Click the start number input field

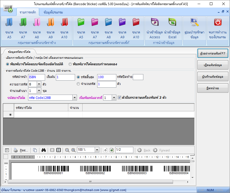[x=65, y=77]
